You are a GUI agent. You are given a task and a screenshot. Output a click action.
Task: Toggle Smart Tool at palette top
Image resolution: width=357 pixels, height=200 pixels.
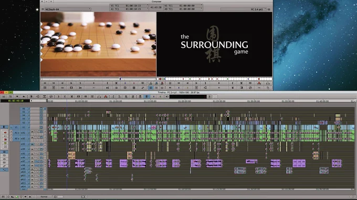click(x=4, y=127)
